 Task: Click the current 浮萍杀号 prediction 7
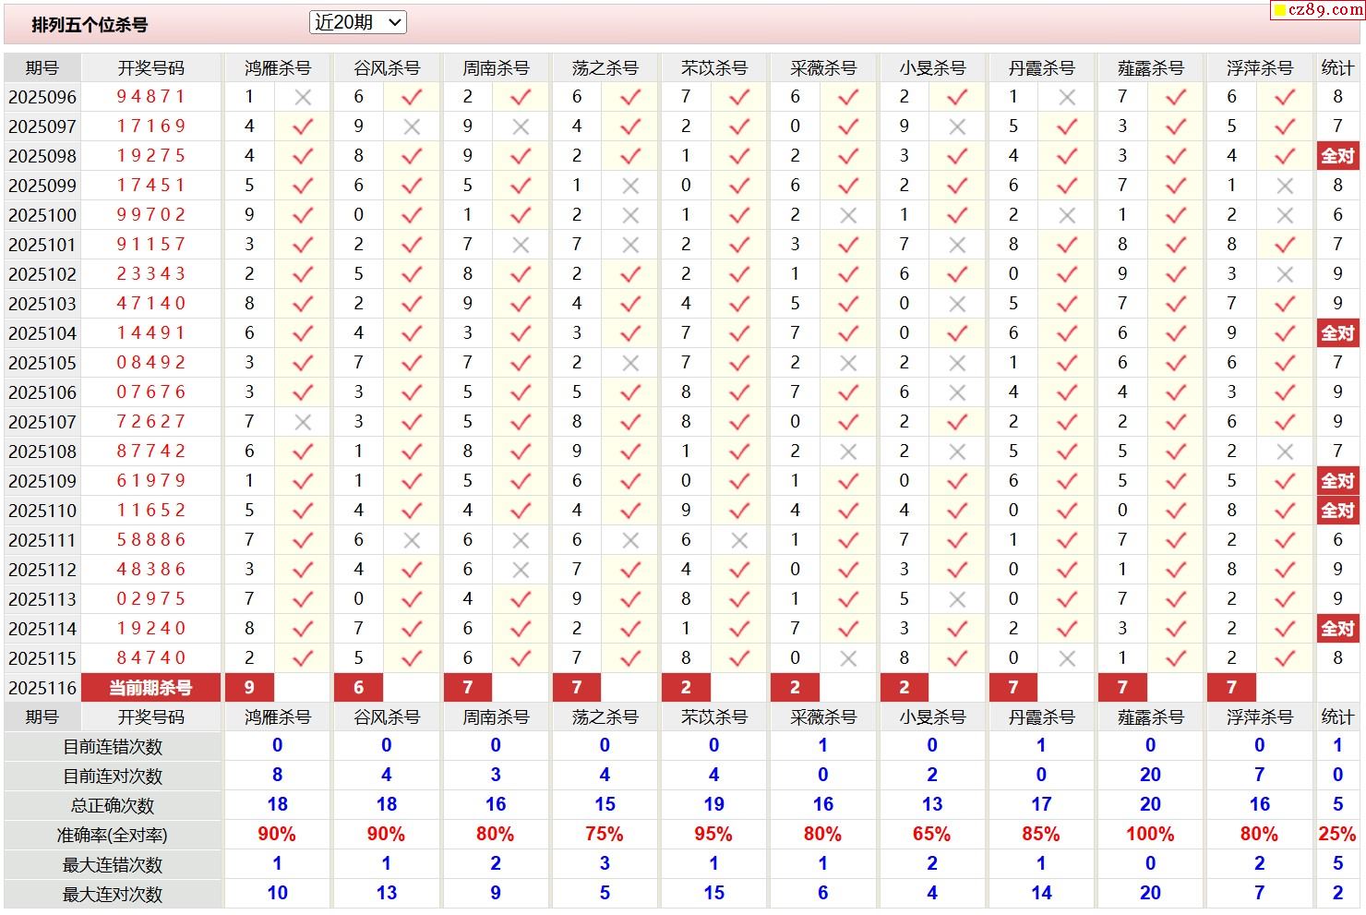(1231, 688)
